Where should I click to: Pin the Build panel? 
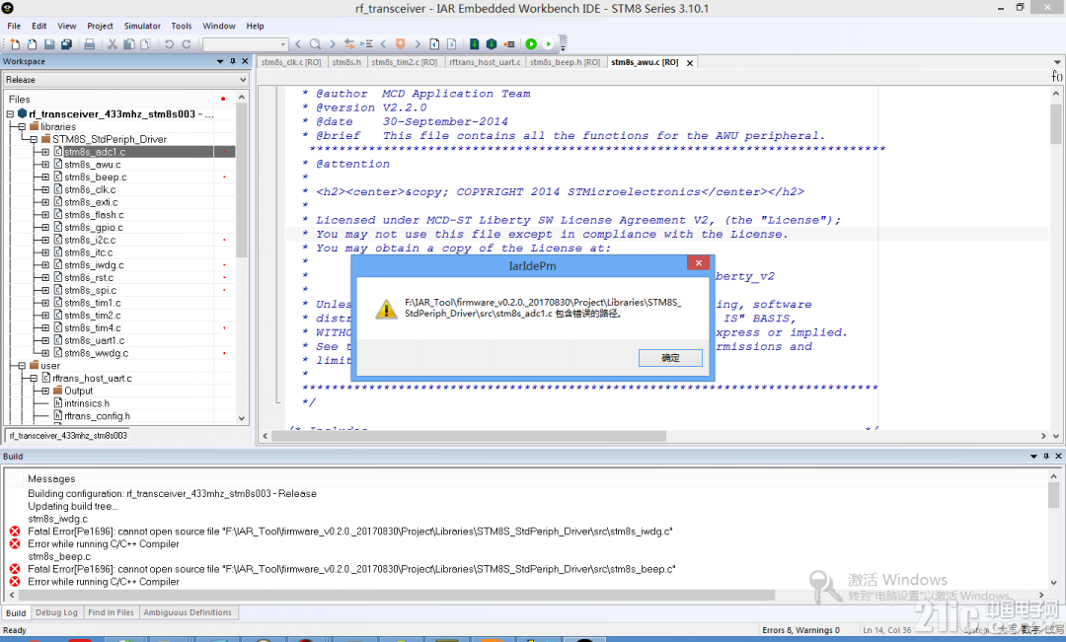tap(1046, 457)
